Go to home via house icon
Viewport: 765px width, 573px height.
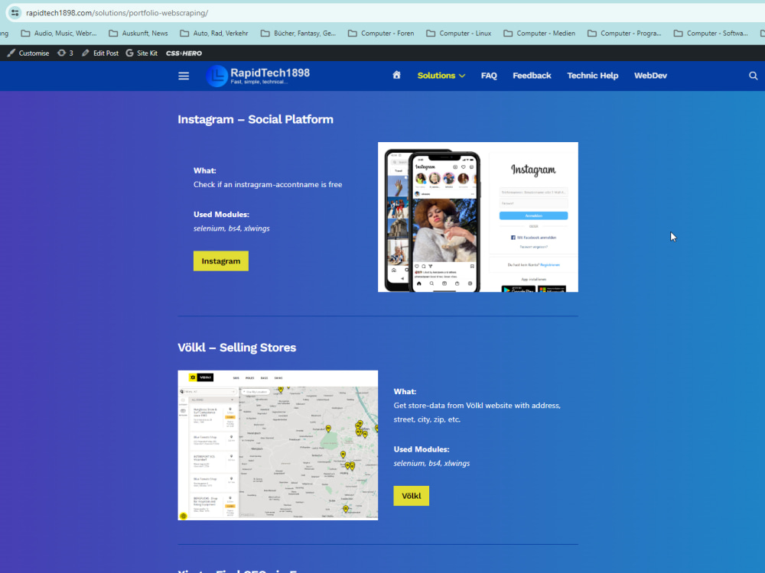[396, 75]
